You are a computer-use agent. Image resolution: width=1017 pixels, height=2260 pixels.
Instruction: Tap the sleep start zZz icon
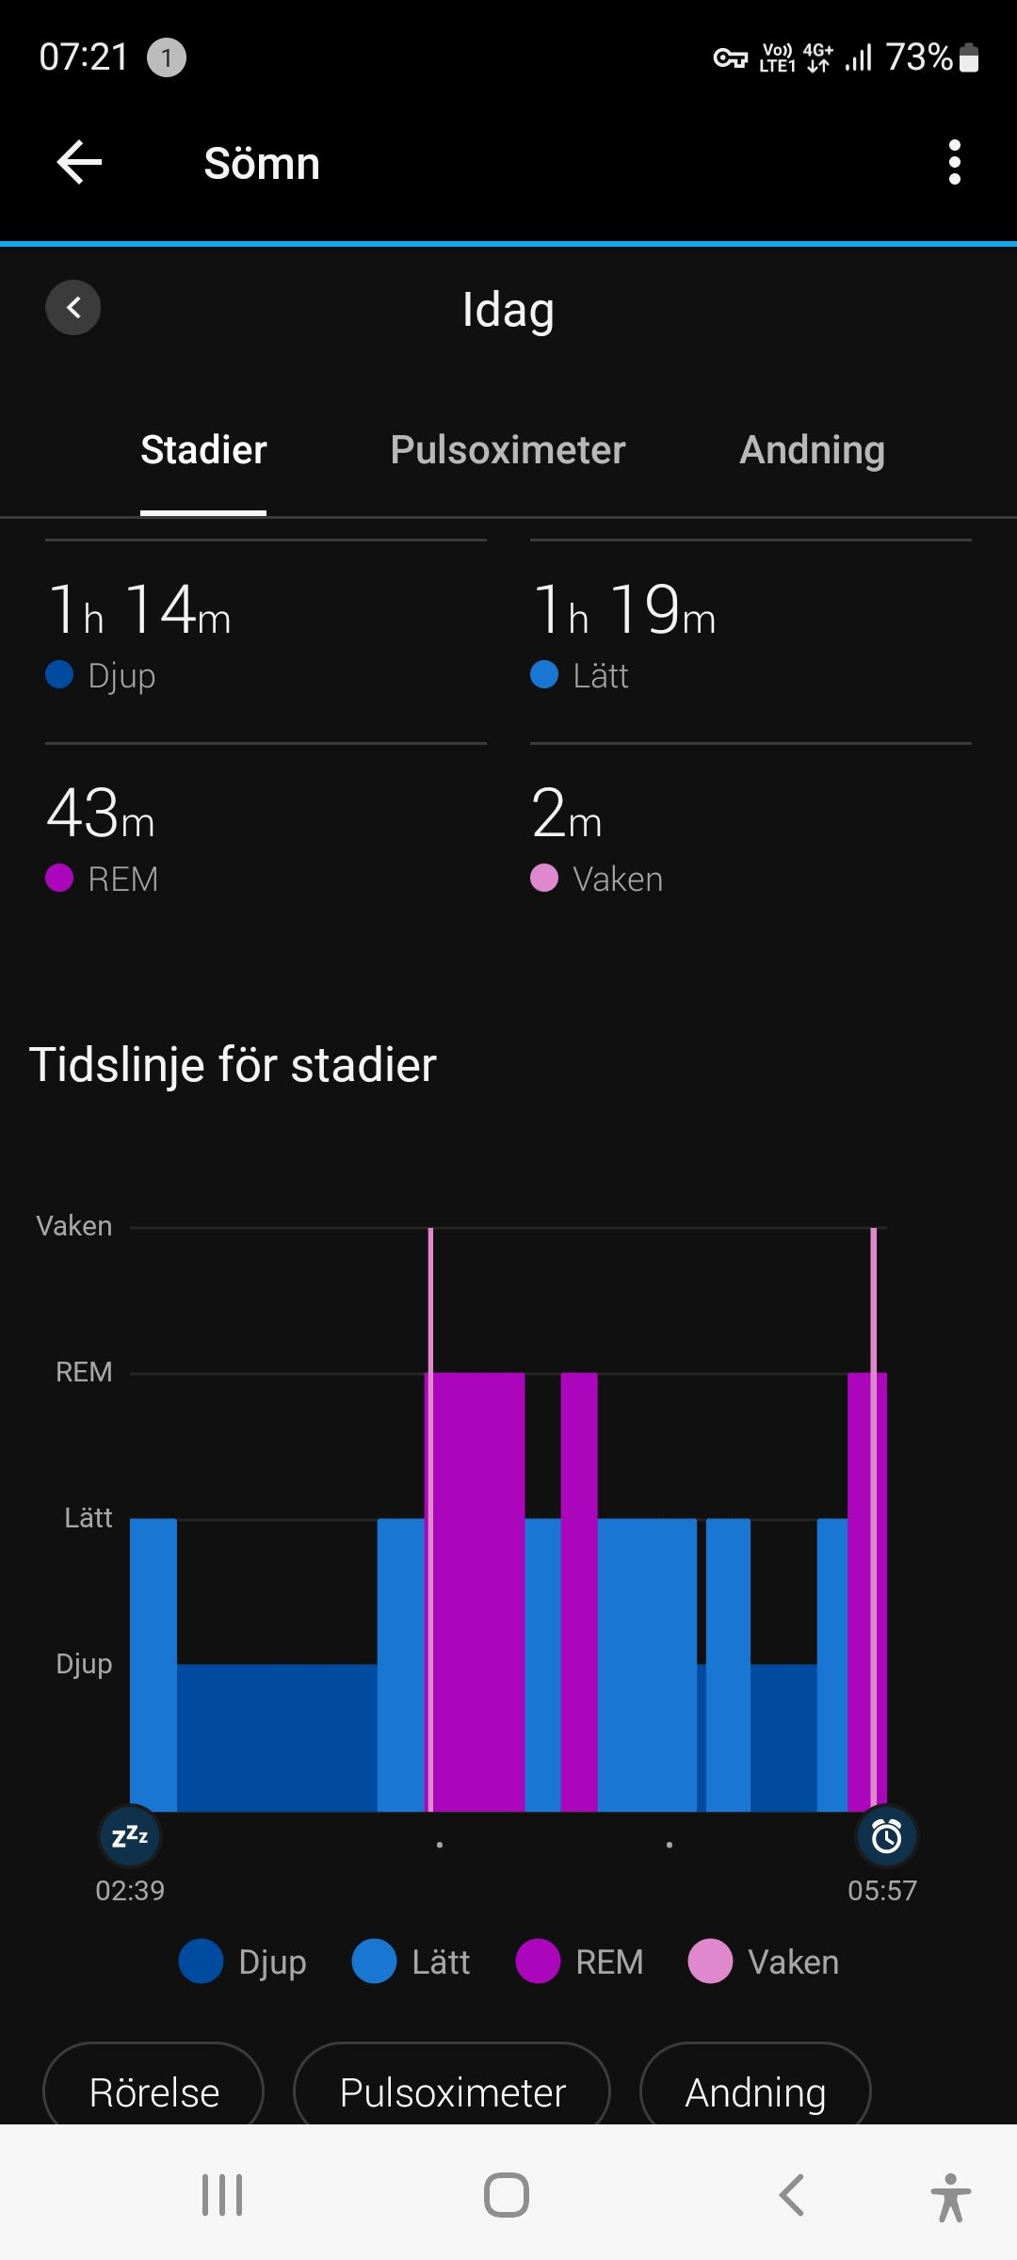tap(130, 1835)
